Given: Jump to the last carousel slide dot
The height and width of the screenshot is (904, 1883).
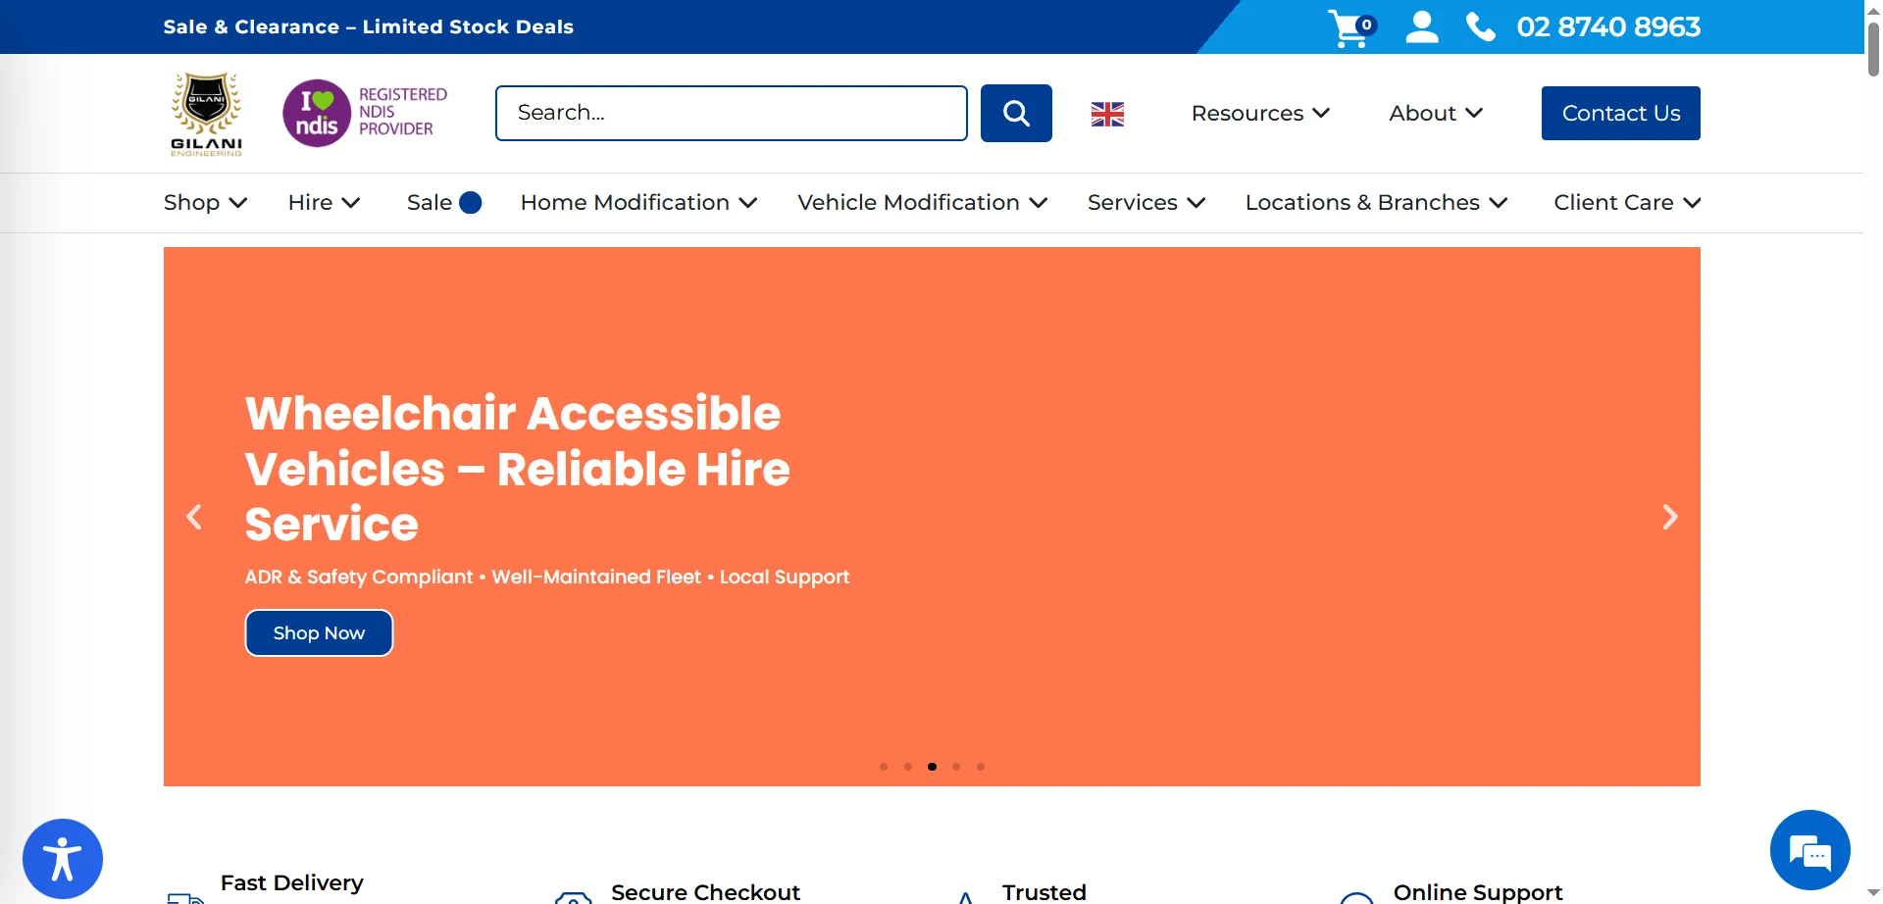Looking at the screenshot, I should click(x=981, y=767).
